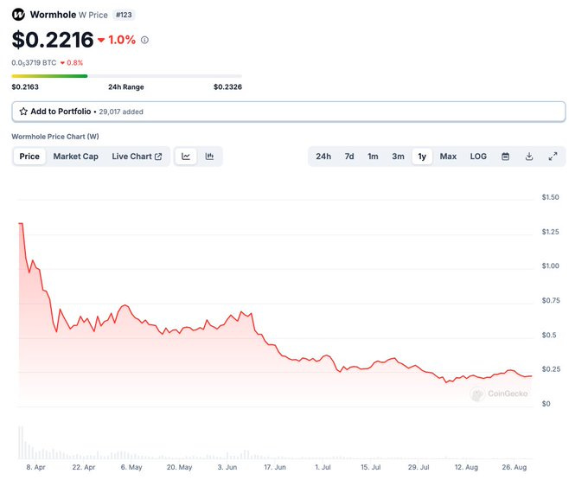Set chart range to 1y
The width and height of the screenshot is (588, 480).
coord(422,157)
